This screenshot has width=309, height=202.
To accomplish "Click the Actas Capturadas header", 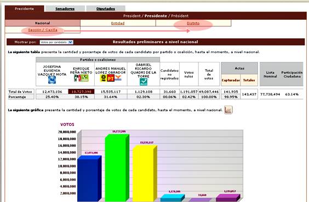I will (231, 80).
